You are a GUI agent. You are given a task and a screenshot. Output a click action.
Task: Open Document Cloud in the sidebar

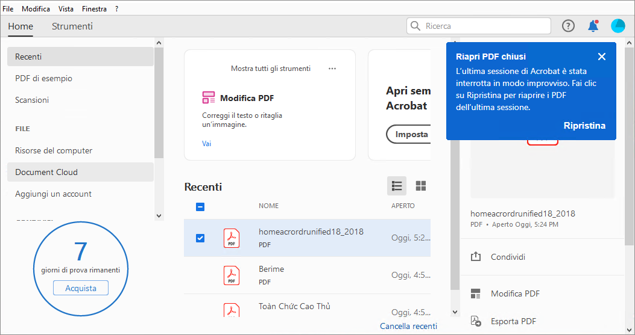coord(80,172)
